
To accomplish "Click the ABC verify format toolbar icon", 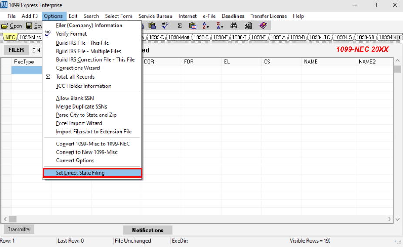I will (165, 25).
